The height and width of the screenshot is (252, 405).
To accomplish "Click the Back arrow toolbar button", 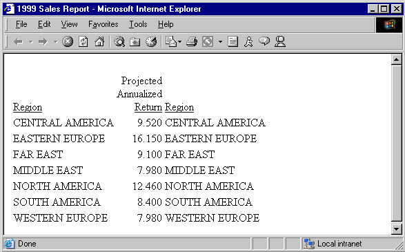I will tap(19, 41).
